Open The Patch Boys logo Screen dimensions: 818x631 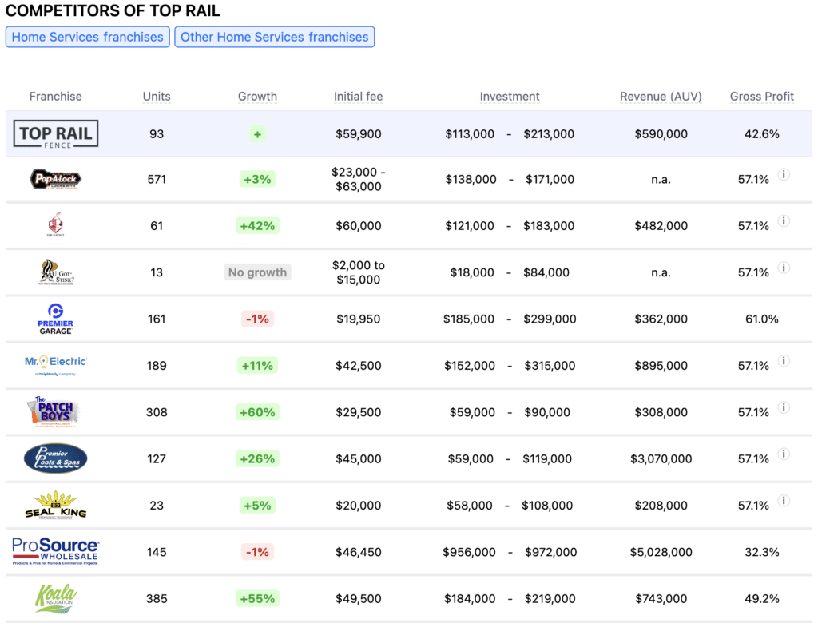54,412
